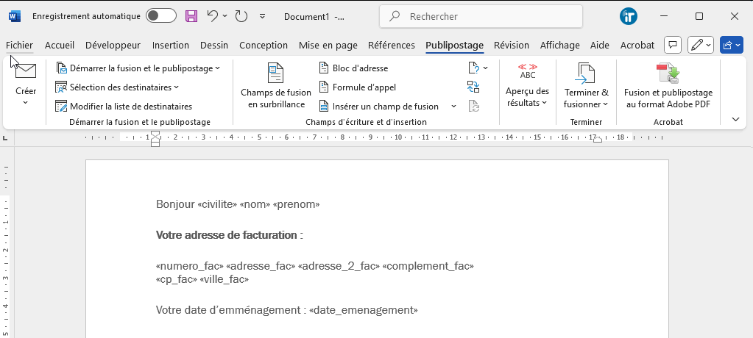Expand Terminer & fusionner menu

point(586,98)
